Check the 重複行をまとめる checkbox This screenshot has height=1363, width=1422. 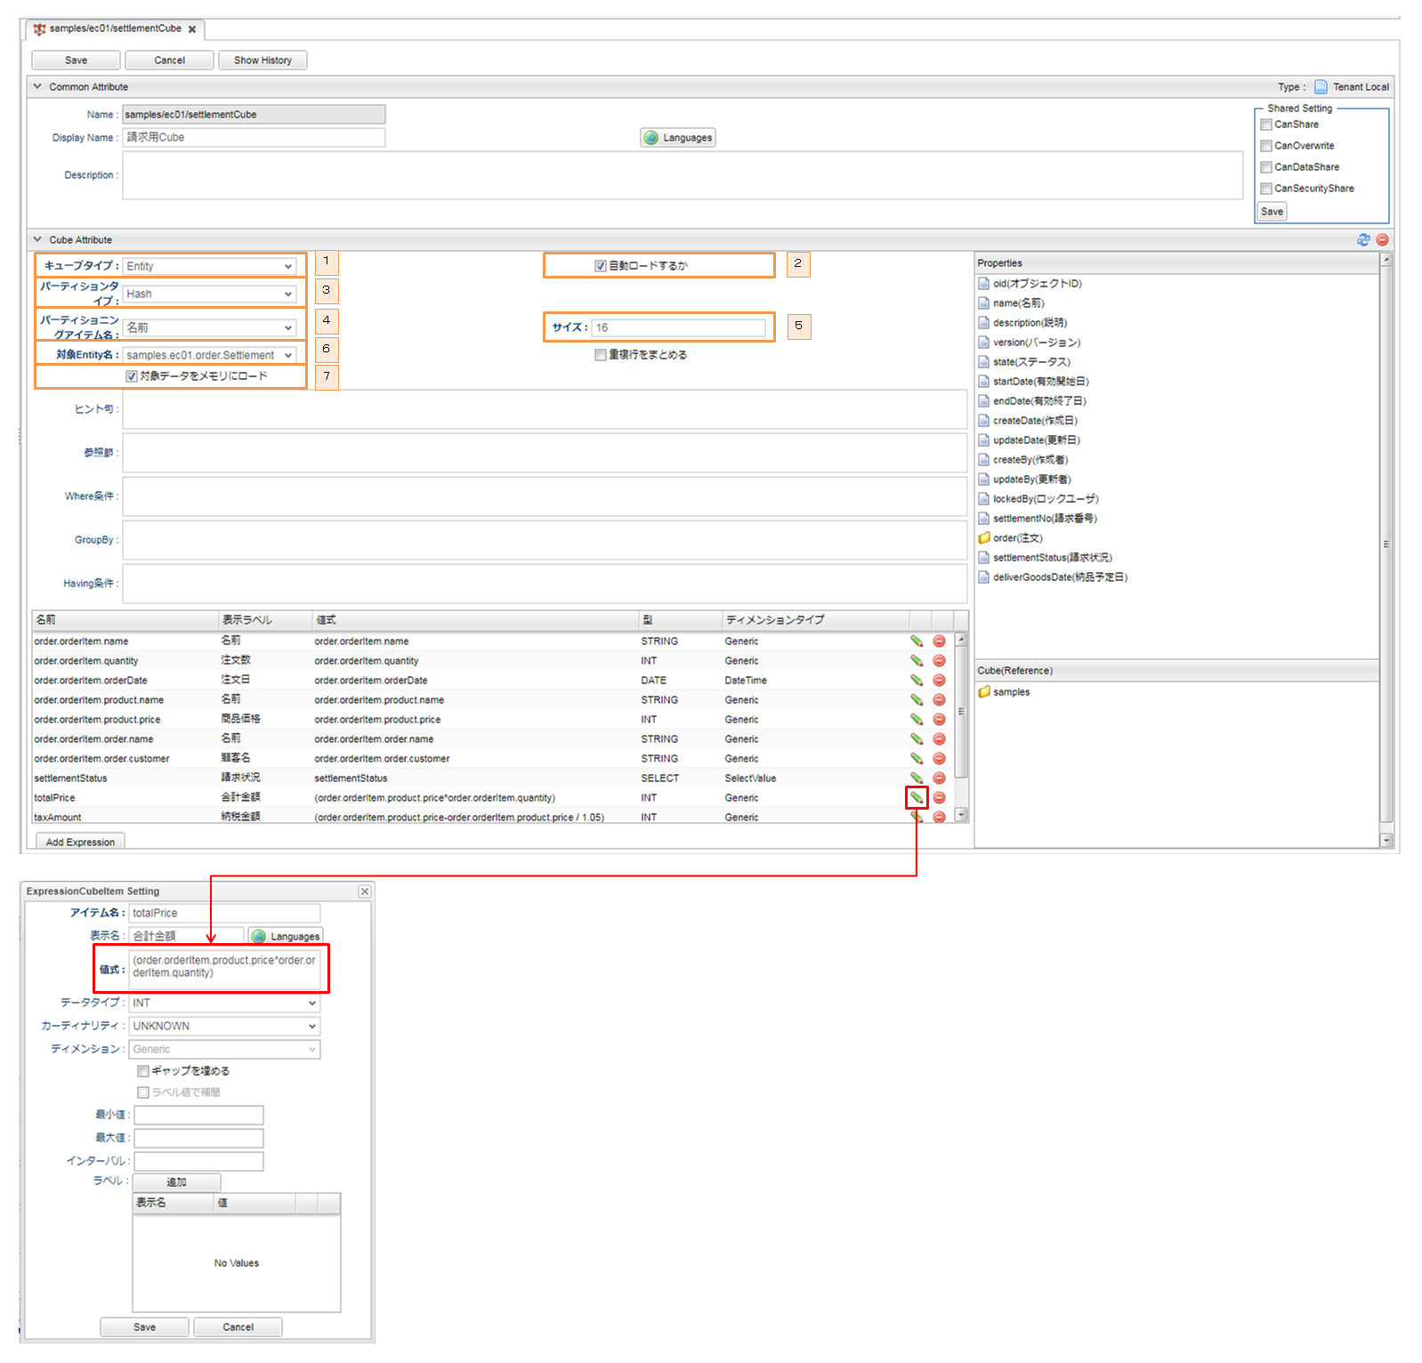[x=601, y=355]
